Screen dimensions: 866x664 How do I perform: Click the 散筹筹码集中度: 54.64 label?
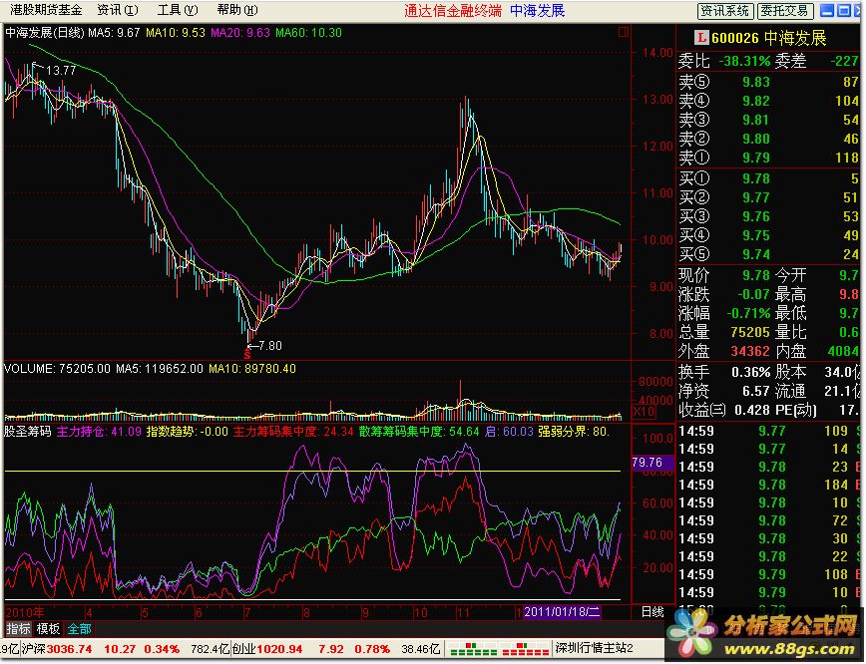click(419, 431)
